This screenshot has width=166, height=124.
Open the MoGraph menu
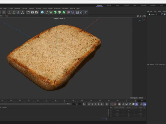17,8
